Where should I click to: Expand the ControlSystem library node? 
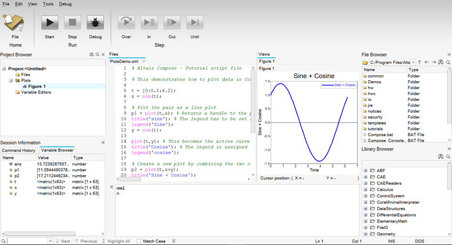pyautogui.click(x=365, y=196)
